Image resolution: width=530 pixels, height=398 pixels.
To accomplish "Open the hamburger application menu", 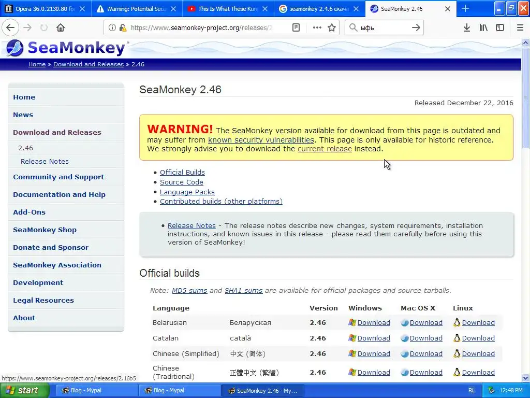I will click(x=520, y=28).
